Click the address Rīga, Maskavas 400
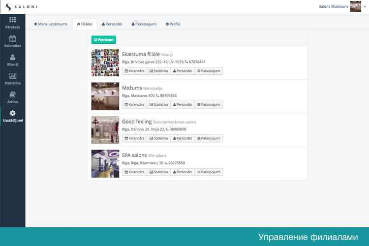 coord(138,95)
